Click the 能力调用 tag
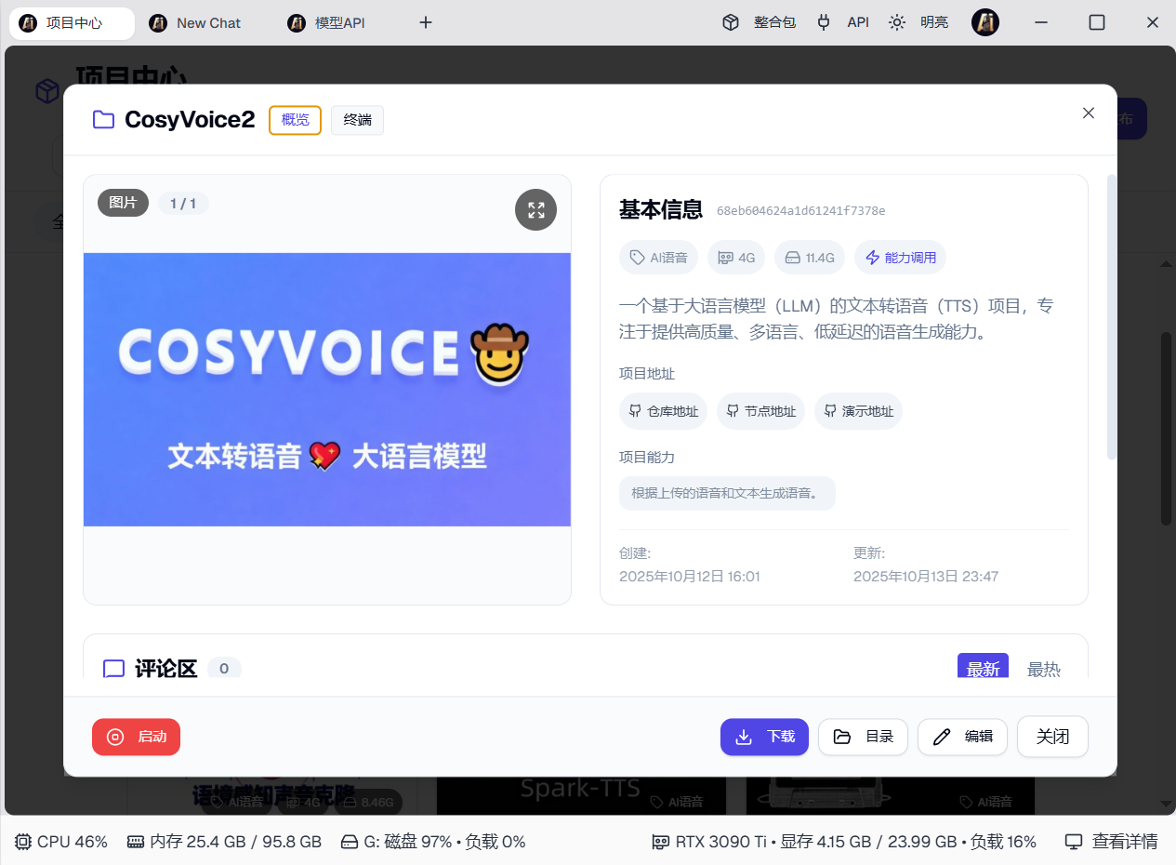This screenshot has width=1176, height=865. 900,258
